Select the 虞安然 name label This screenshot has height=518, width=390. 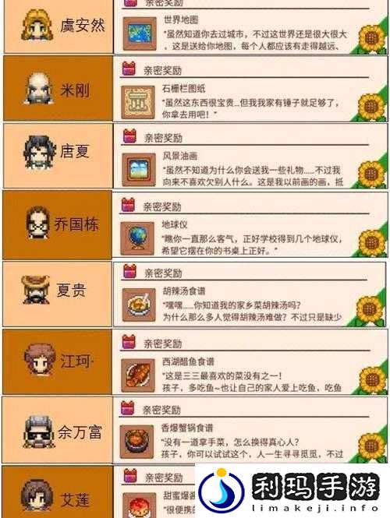(83, 26)
